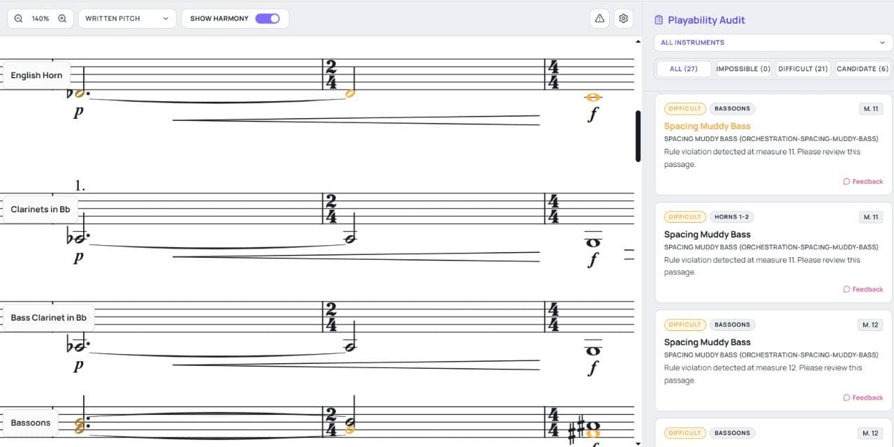Click the score vertical scrollbar thumb
894x447 pixels.
[x=638, y=136]
